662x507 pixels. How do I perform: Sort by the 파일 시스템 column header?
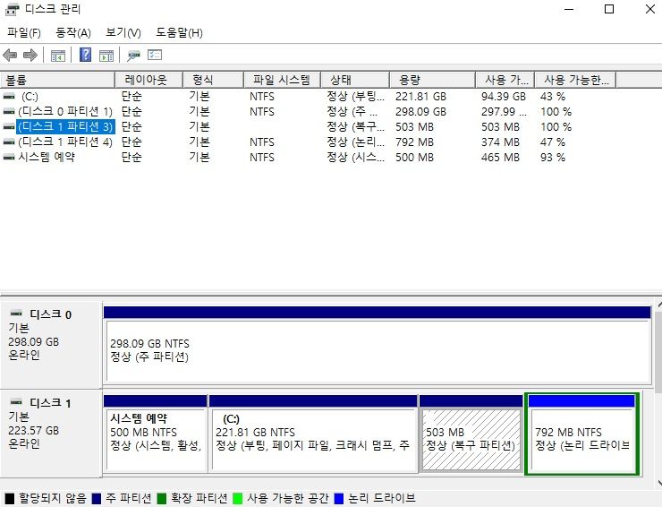click(x=281, y=80)
